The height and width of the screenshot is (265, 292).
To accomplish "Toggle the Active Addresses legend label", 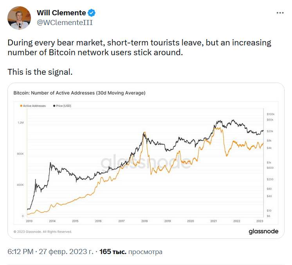I will point(34,106).
